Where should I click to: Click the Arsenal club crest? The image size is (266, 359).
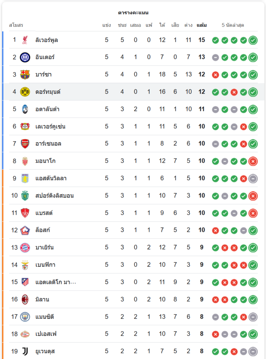click(x=25, y=144)
